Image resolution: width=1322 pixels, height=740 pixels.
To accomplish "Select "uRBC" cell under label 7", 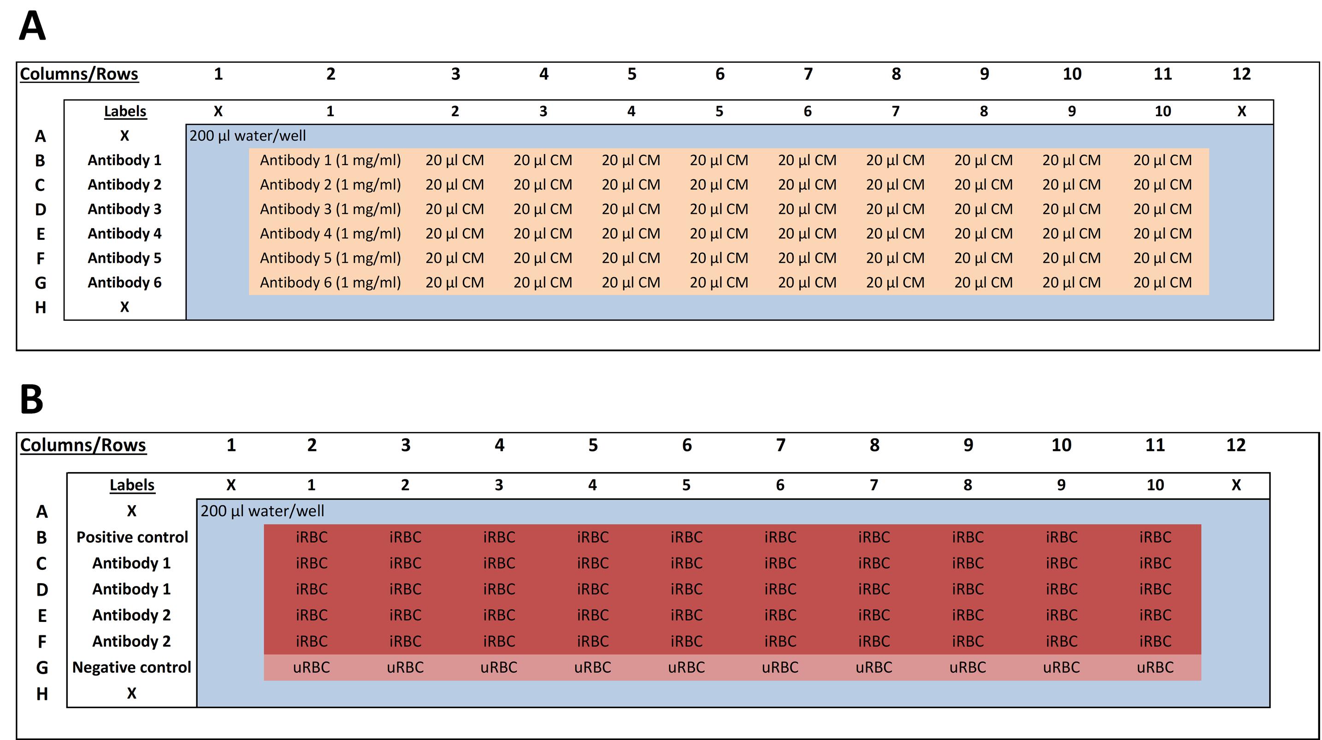I will [874, 668].
